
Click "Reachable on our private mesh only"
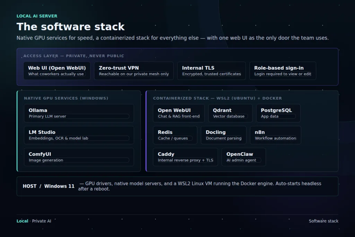[134, 74]
